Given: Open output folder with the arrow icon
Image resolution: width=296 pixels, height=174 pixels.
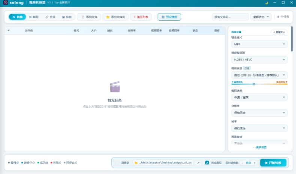Looking at the screenshot, I should [198, 163].
